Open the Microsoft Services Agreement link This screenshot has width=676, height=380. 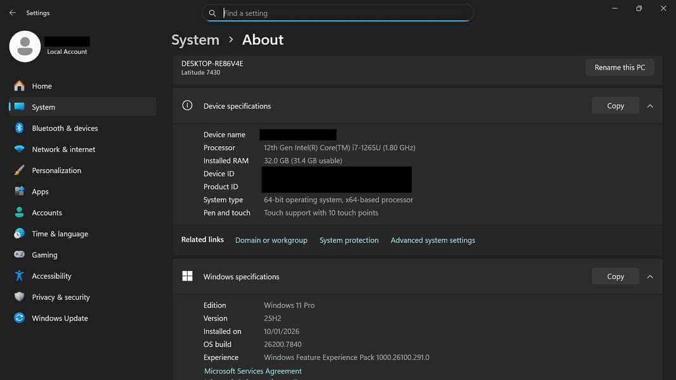(252, 371)
